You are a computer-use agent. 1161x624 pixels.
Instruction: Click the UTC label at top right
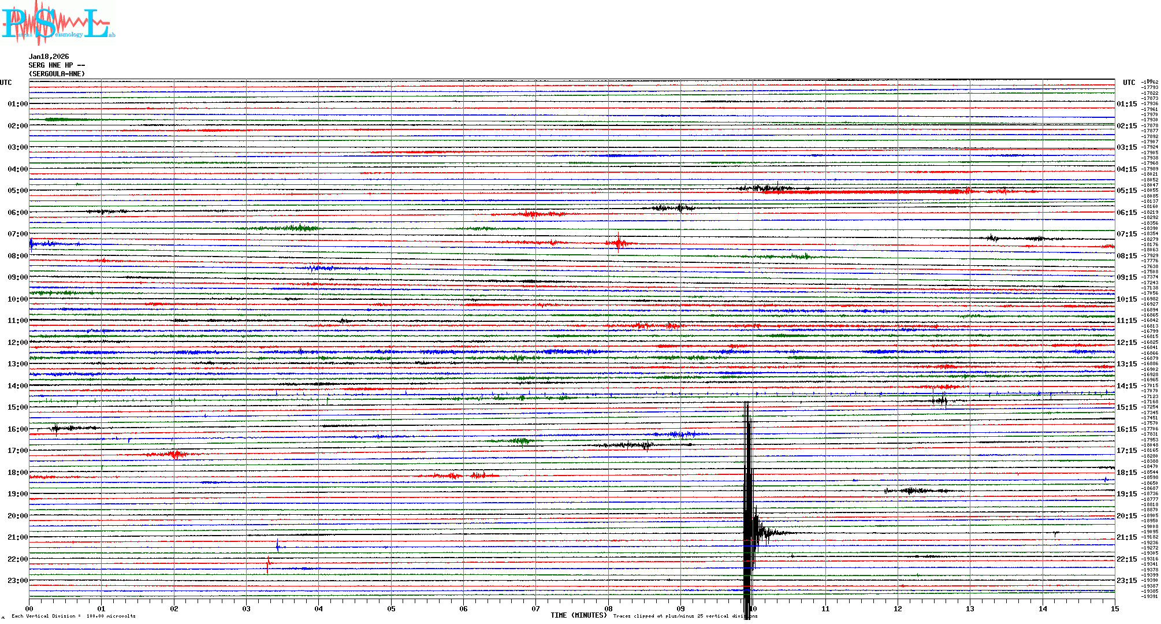[1129, 83]
